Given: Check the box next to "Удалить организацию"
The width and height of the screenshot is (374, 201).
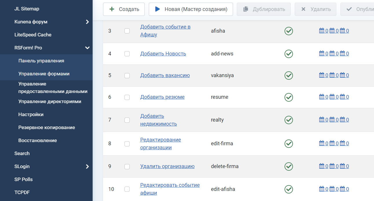Looking at the screenshot, I should (127, 166).
